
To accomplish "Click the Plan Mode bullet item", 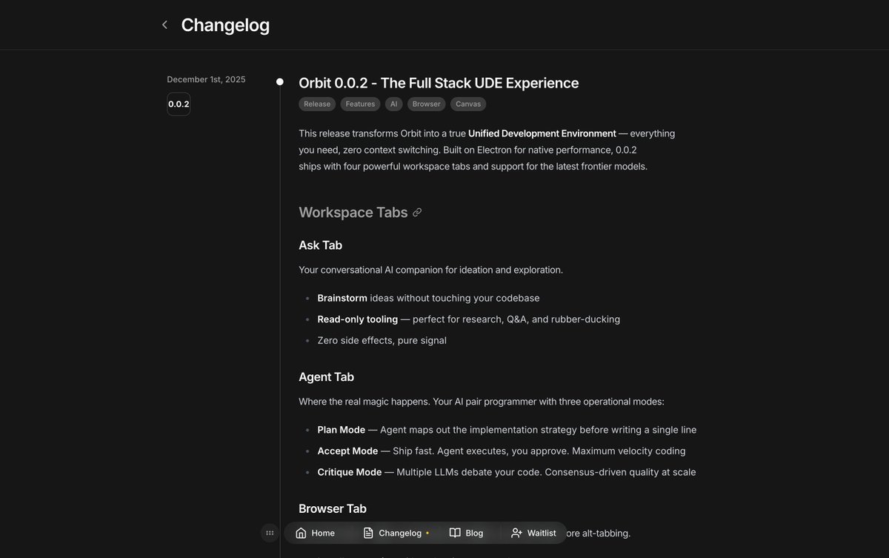I will pos(507,430).
